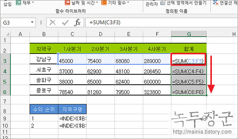The image size is (238, 139).
Task: Click the formula bar containing =SUM(C3:F3)
Action: coord(162,23)
